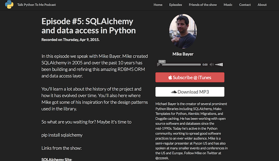Click the 'Links from the show:' text

click(61, 148)
